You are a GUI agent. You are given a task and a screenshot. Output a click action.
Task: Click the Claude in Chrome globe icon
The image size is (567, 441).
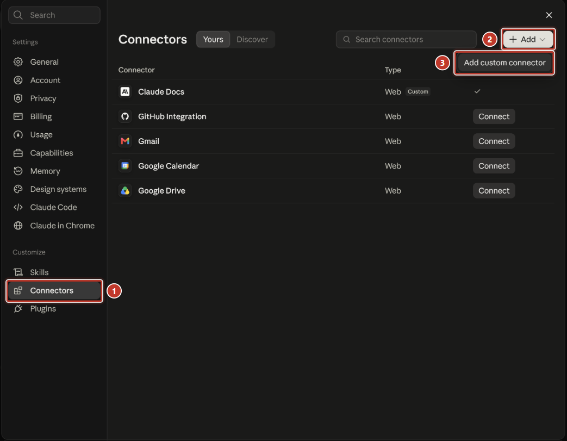(x=18, y=225)
